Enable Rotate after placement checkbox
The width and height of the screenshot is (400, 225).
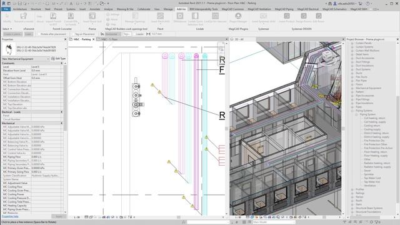click(x=39, y=34)
